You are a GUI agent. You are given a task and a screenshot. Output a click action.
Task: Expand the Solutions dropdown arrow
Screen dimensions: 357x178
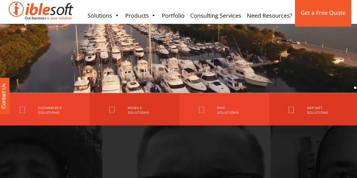117,16
